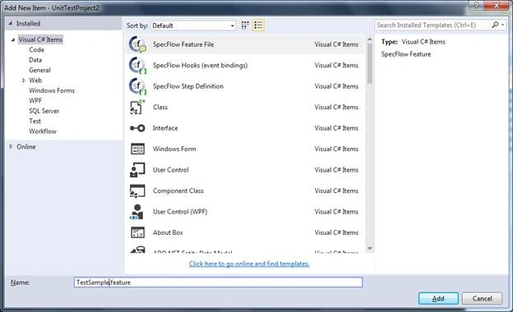Select the Component Class template icon
The width and height of the screenshot is (513, 312).
[137, 190]
